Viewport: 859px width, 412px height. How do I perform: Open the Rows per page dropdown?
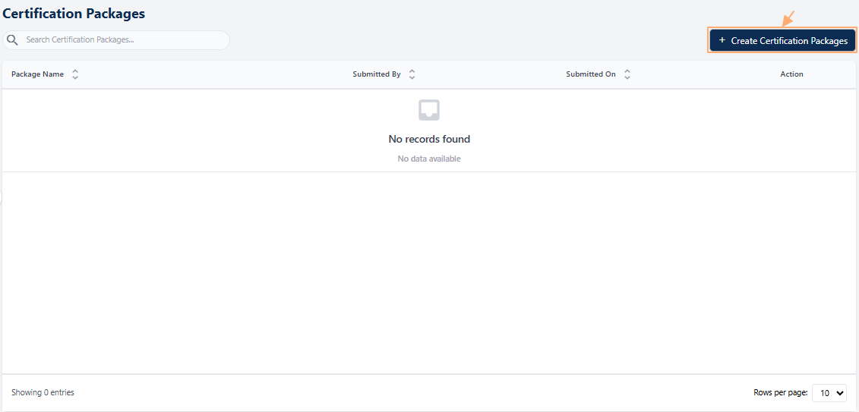click(x=829, y=393)
